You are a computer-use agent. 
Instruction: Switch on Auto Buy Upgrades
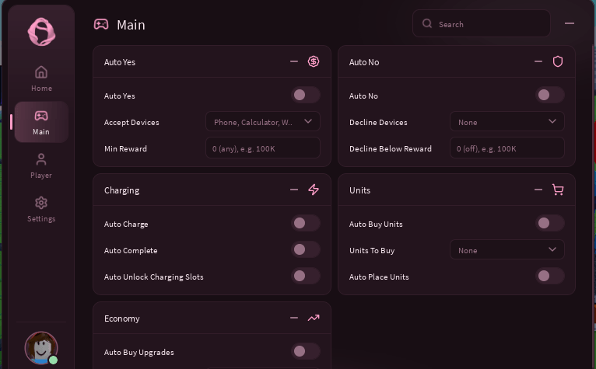tap(306, 351)
